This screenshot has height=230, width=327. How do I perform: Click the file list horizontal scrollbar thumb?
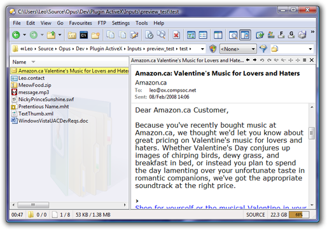pyautogui.click(x=33, y=205)
